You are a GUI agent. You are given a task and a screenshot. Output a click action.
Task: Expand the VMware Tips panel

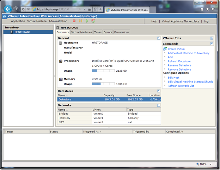(x=212, y=38)
